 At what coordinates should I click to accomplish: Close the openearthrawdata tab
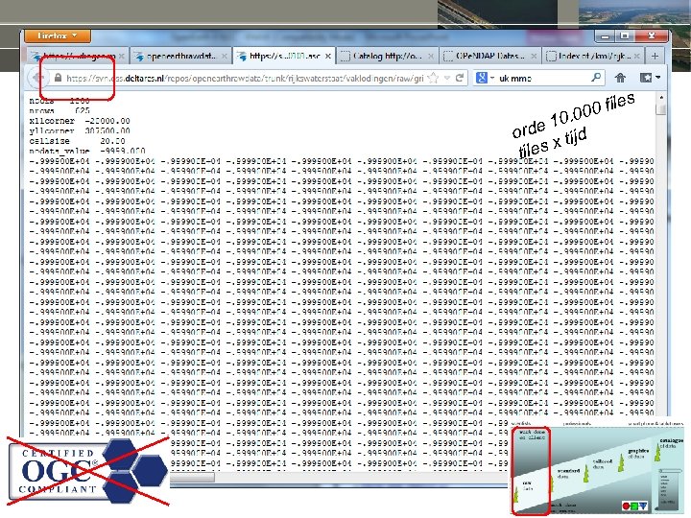click(x=225, y=57)
